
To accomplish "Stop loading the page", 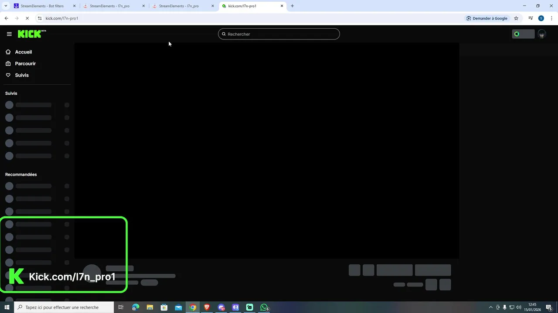I will pos(27,18).
